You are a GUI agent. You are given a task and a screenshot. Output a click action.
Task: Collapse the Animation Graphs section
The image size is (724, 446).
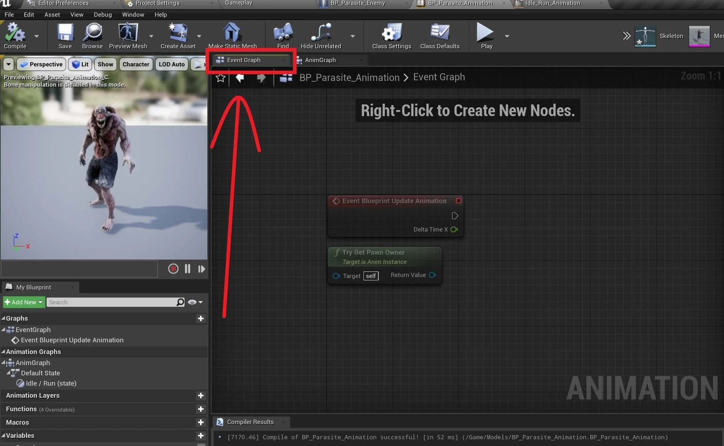(3, 352)
